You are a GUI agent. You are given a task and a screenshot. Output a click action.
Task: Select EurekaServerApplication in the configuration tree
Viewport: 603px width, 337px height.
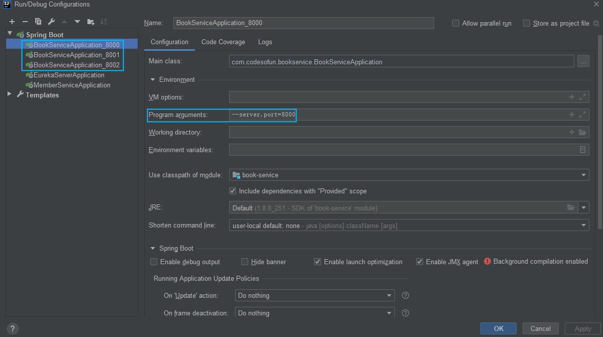click(69, 75)
